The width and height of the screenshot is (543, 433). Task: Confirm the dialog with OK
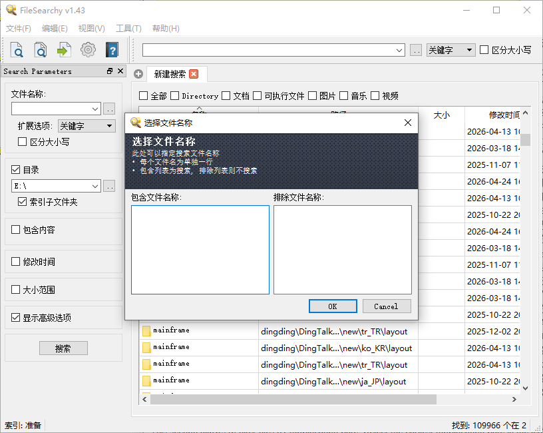(x=333, y=306)
